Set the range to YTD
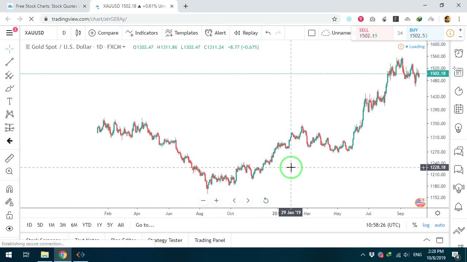Image resolution: width=467 pixels, height=262 pixels. (x=87, y=225)
